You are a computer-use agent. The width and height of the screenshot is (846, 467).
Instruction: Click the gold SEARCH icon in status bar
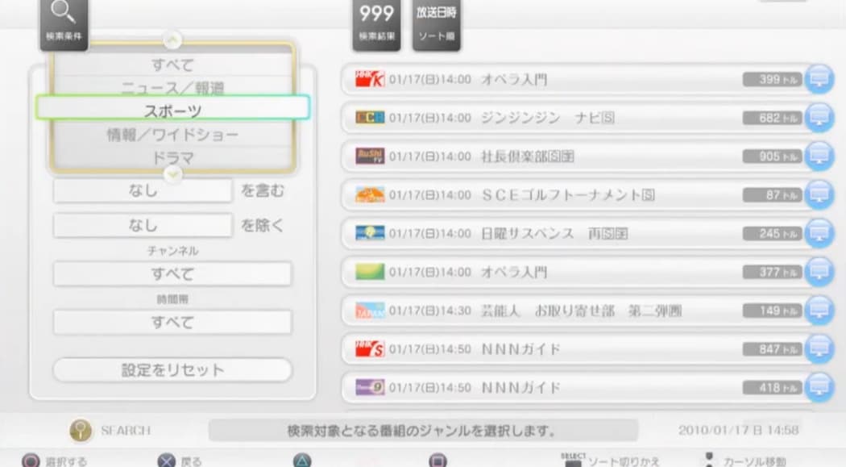pyautogui.click(x=80, y=431)
